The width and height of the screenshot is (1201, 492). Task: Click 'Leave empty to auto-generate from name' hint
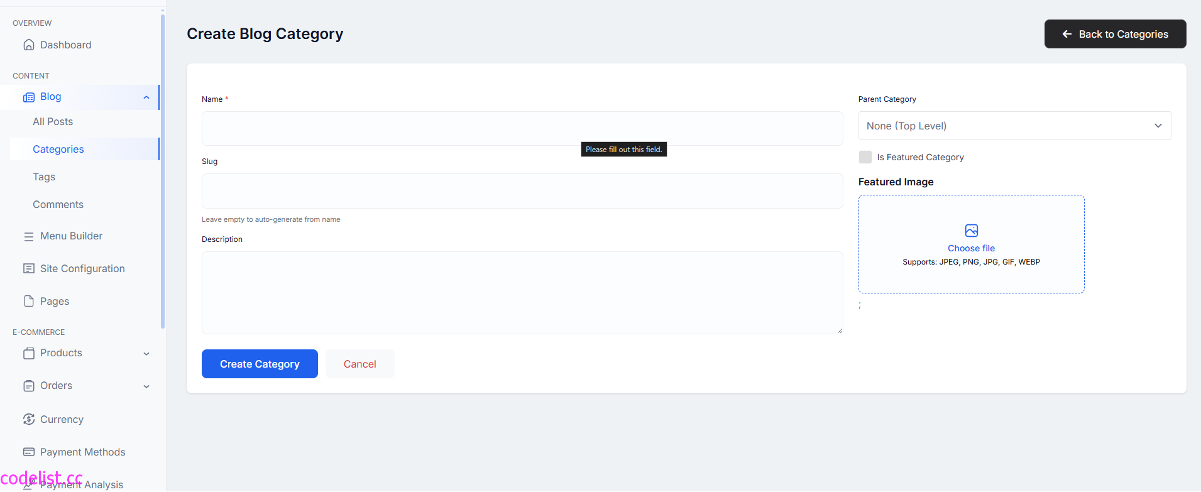tap(271, 219)
